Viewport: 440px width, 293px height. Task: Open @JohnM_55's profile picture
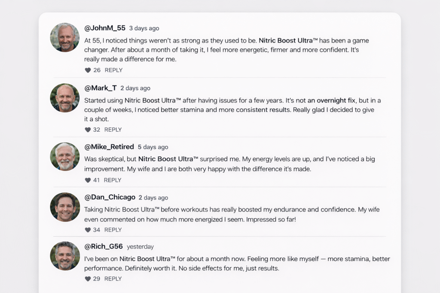click(x=65, y=37)
